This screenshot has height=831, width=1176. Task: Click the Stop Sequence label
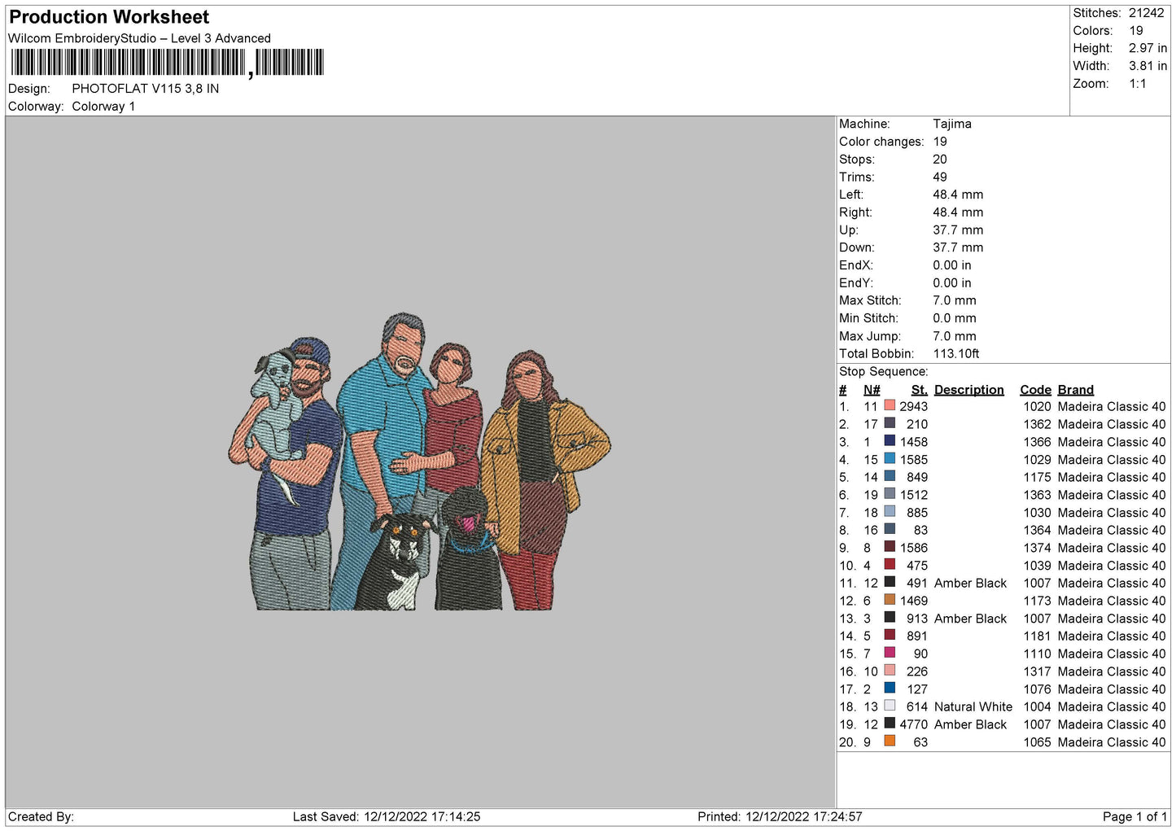883,372
